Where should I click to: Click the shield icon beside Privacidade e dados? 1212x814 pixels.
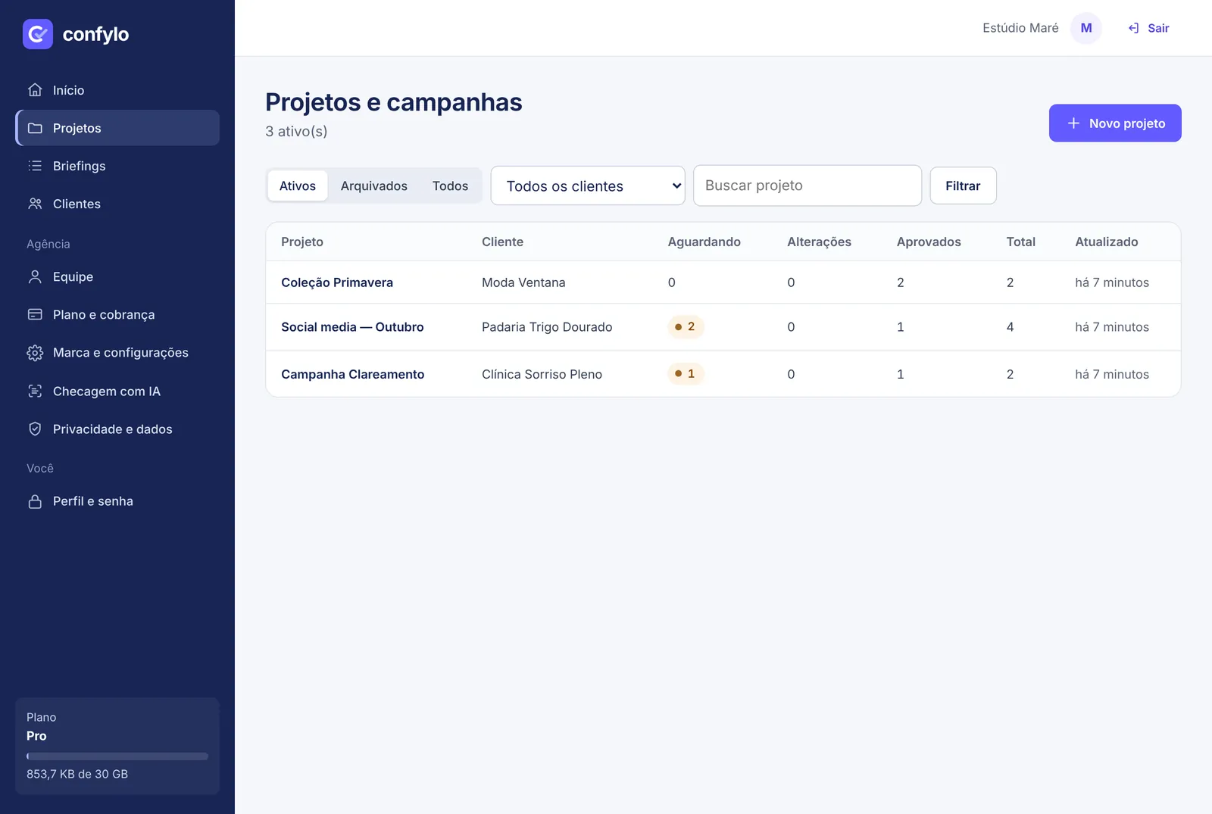35,429
